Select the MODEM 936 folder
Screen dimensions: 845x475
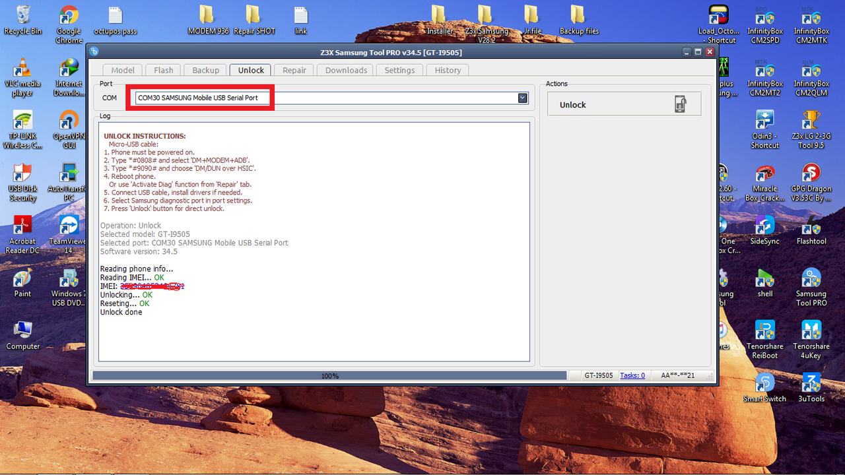coord(208,20)
